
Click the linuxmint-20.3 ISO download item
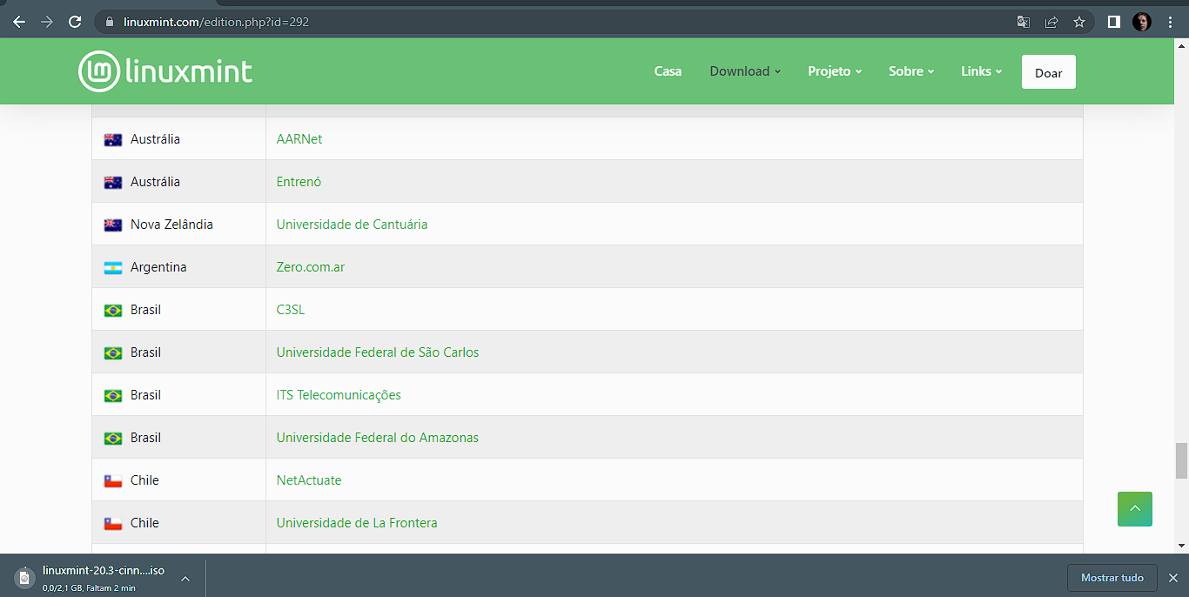pyautogui.click(x=103, y=578)
